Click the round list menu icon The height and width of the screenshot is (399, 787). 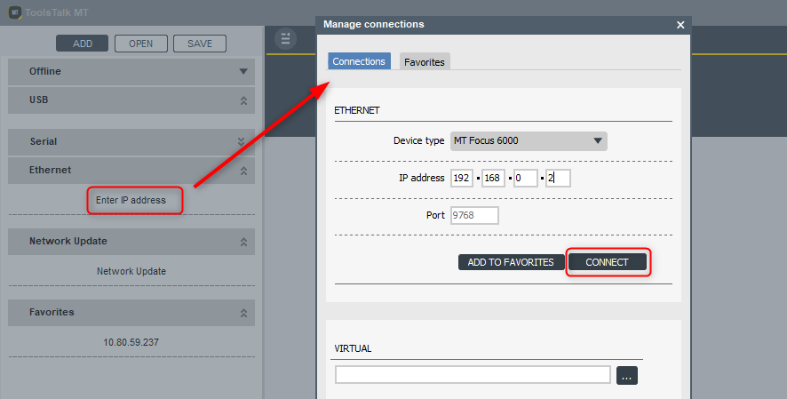coord(286,38)
